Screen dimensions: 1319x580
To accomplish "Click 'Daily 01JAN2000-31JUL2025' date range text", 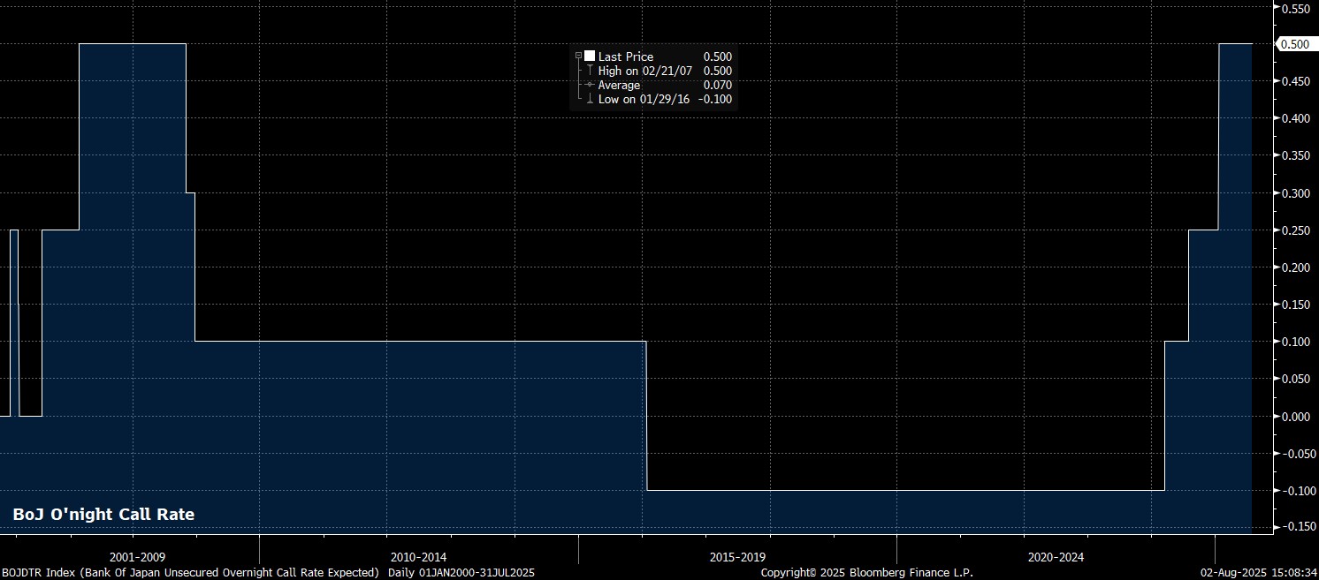I will [x=461, y=573].
